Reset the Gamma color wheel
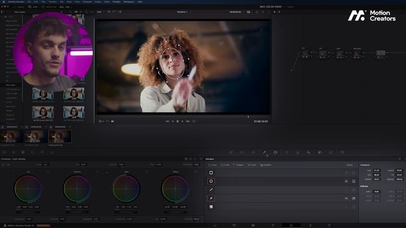This screenshot has height=228, width=406. click(97, 172)
